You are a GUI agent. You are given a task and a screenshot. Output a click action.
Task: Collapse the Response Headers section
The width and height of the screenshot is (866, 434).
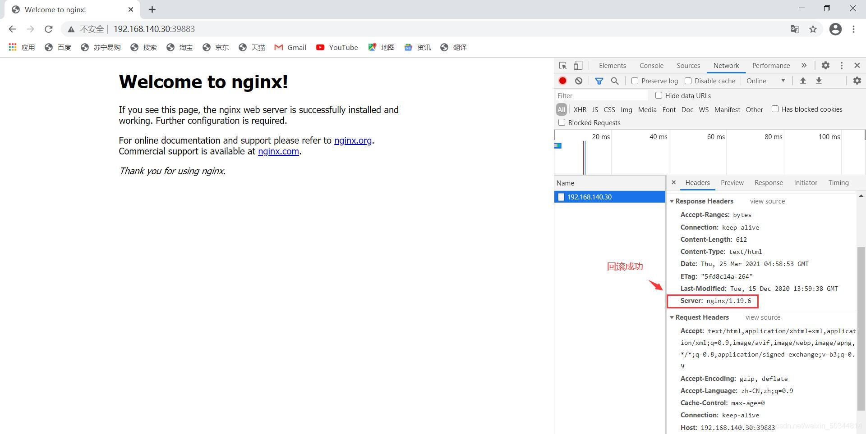tap(672, 201)
